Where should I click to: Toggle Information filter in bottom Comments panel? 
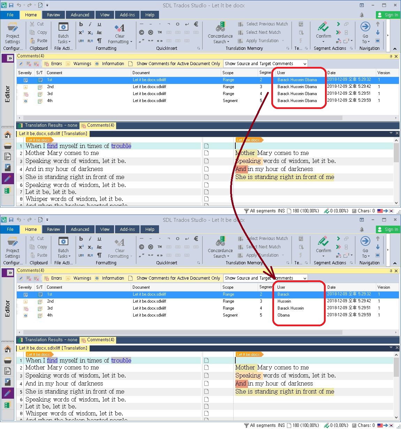109,278
